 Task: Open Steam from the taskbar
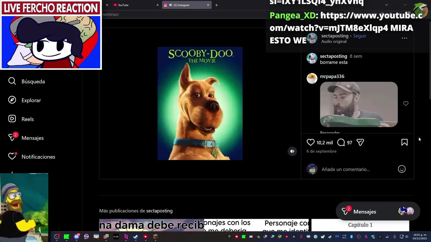pos(135,237)
